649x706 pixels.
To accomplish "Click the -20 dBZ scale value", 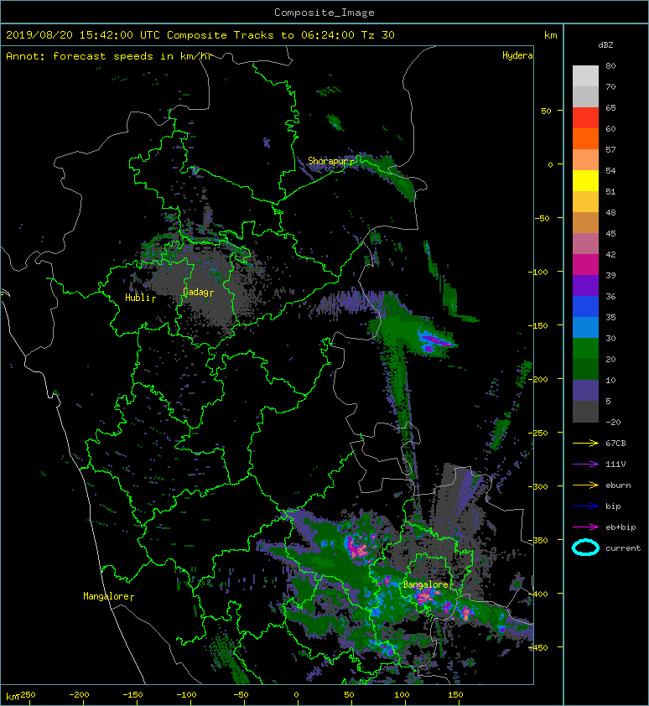I will (x=613, y=422).
